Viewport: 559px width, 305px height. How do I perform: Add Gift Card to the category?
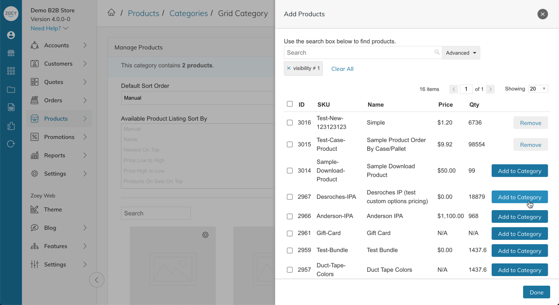pyautogui.click(x=519, y=234)
